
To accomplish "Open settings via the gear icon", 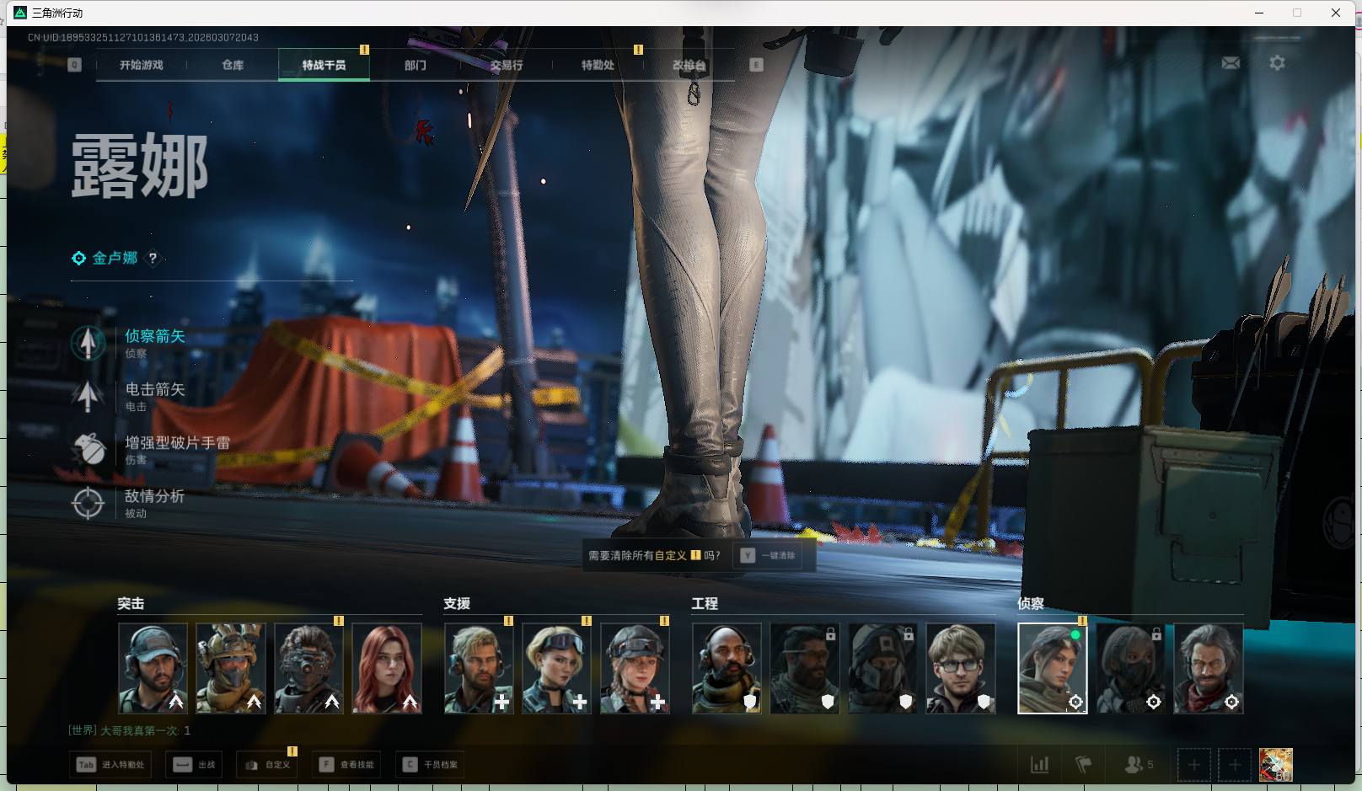I will 1277,63.
